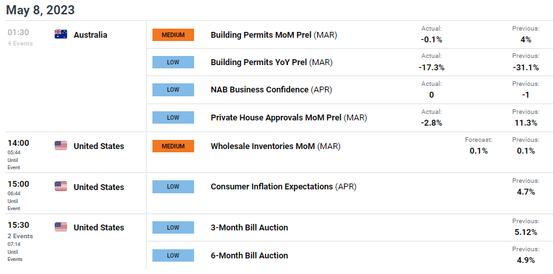
Task: Click the May 8, 2023 date heading
Action: pyautogui.click(x=40, y=10)
